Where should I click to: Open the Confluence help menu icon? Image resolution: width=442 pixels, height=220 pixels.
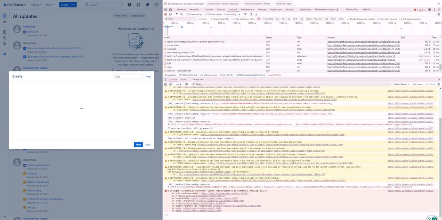pos(129,5)
